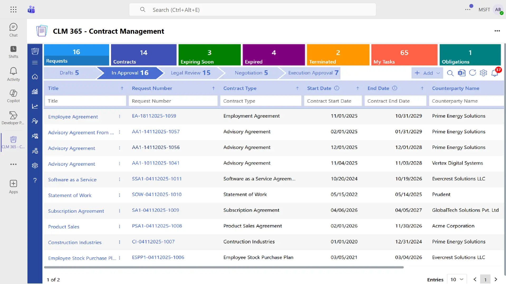Switch to the Legal Review 15 stage
Image resolution: width=506 pixels, height=284 pixels.
(190, 73)
